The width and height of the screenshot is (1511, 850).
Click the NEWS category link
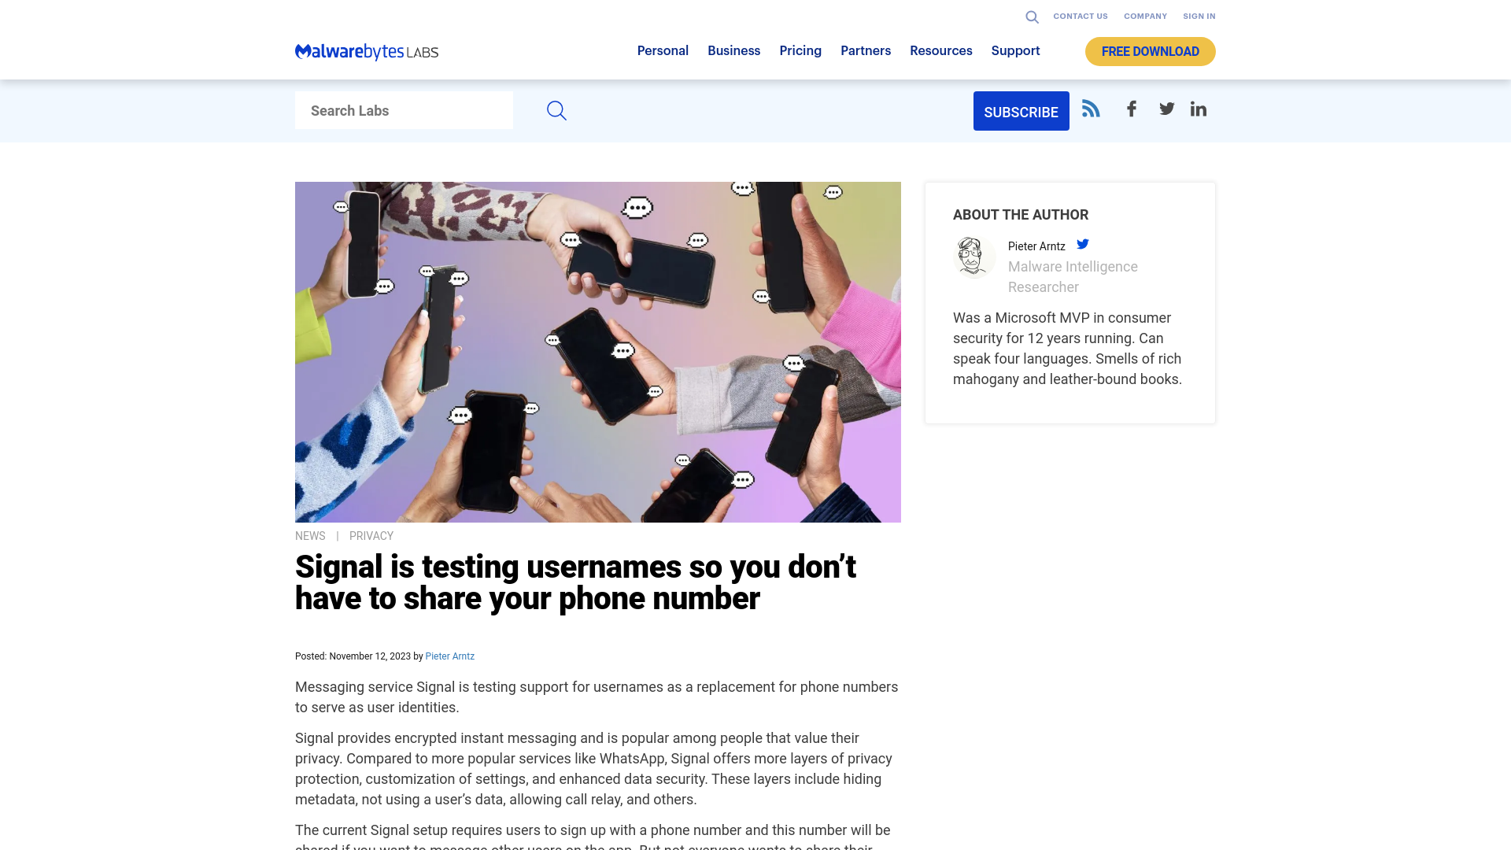coord(310,535)
